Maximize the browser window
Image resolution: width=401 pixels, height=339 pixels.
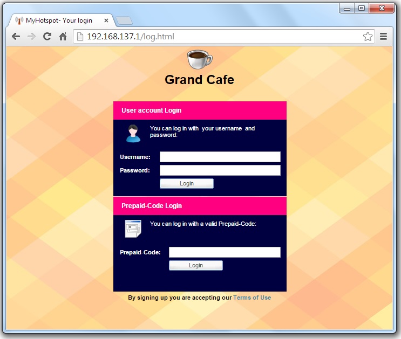click(362, 9)
